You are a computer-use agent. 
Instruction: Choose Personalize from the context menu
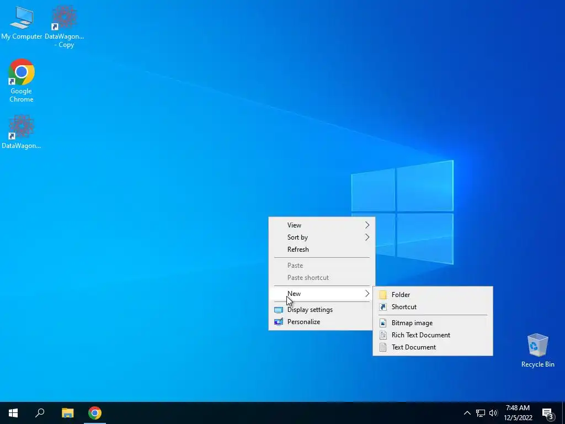[x=322, y=322]
